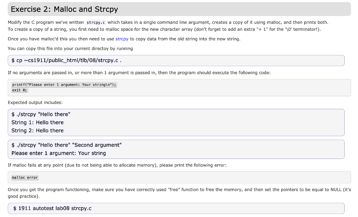Click the 'If no arguments are passed in' sentence
The width and height of the screenshot is (358, 217).
(139, 73)
